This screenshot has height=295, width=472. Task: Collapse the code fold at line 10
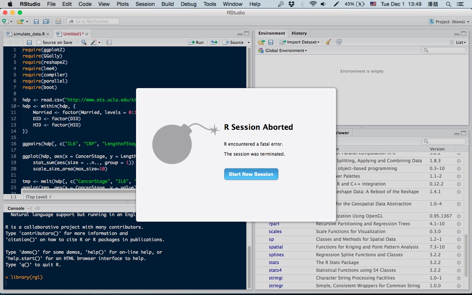[x=19, y=106]
